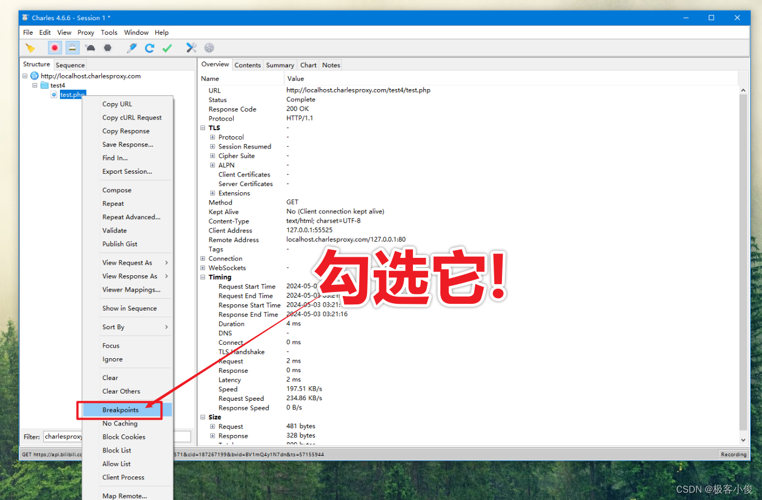Image resolution: width=762 pixels, height=500 pixels.
Task: Toggle Block List in context menu
Action: tap(128, 451)
